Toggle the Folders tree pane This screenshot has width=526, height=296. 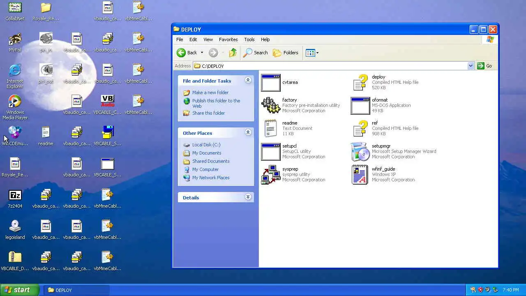click(x=286, y=53)
